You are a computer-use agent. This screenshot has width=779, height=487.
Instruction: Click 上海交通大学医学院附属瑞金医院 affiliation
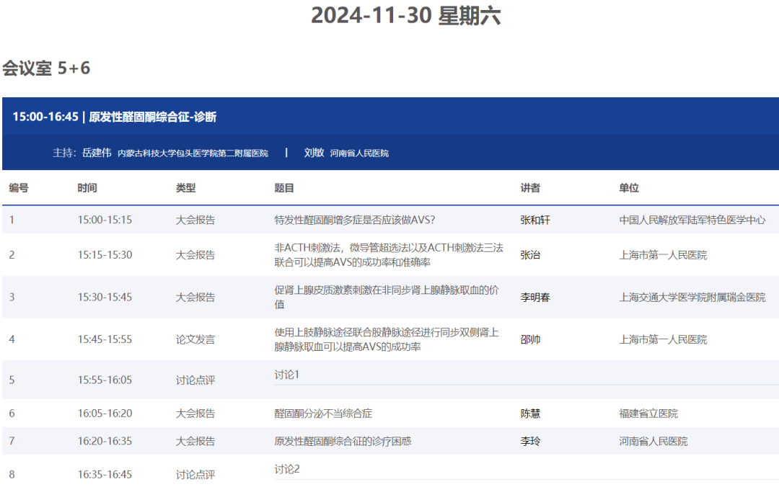tap(692, 297)
